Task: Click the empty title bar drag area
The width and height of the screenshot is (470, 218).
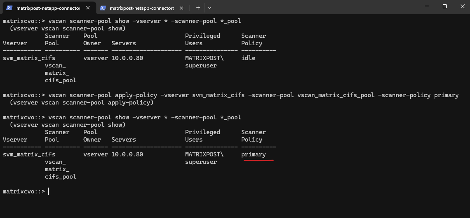Action: tap(312, 7)
